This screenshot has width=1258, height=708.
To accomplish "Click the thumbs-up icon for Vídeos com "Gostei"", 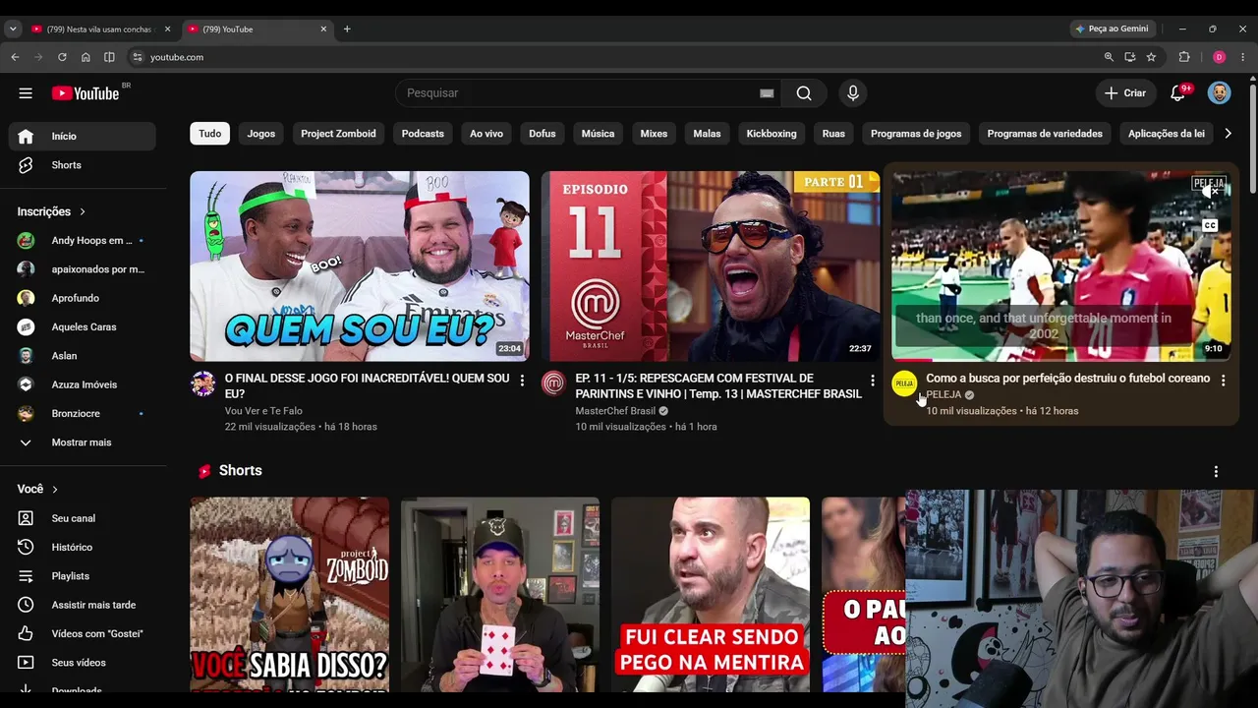I will tap(26, 633).
